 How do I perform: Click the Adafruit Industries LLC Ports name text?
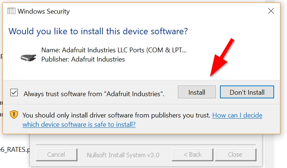click(113, 50)
